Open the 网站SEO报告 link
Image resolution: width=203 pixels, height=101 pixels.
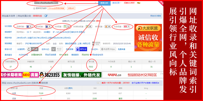(x=155, y=16)
